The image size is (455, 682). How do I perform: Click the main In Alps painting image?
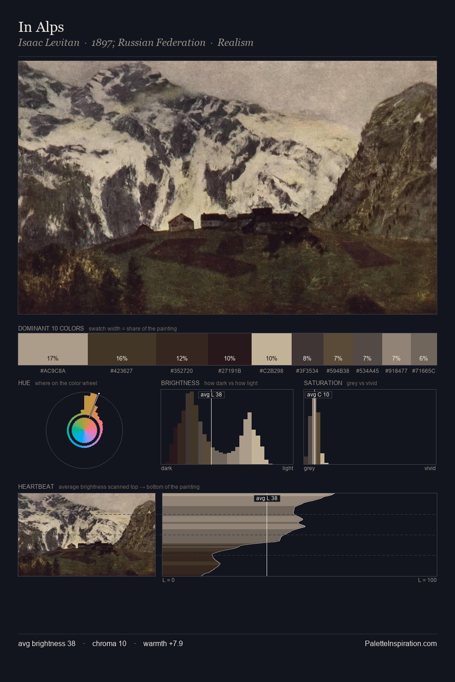click(x=227, y=187)
